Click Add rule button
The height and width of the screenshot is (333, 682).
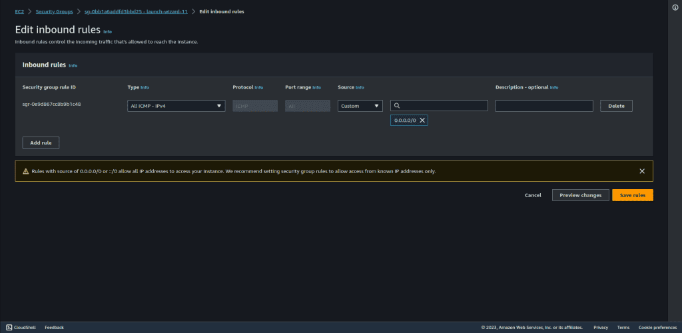click(x=41, y=143)
